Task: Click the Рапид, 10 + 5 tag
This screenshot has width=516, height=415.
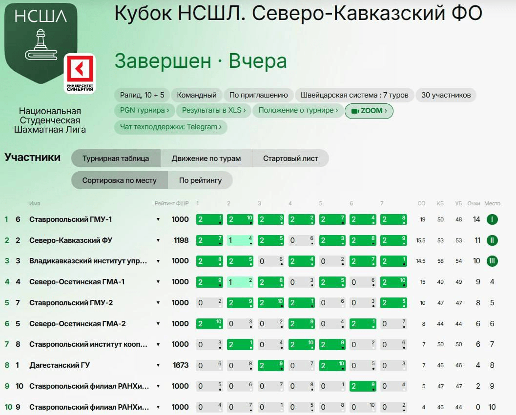Action: coord(142,95)
